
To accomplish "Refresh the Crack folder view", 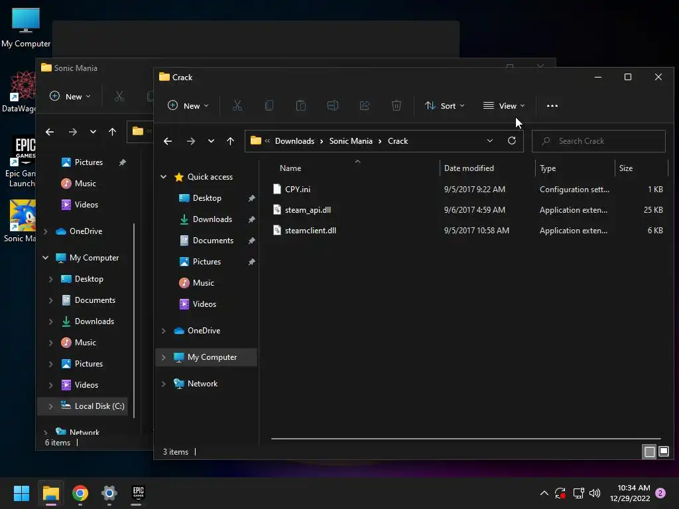I will click(512, 141).
